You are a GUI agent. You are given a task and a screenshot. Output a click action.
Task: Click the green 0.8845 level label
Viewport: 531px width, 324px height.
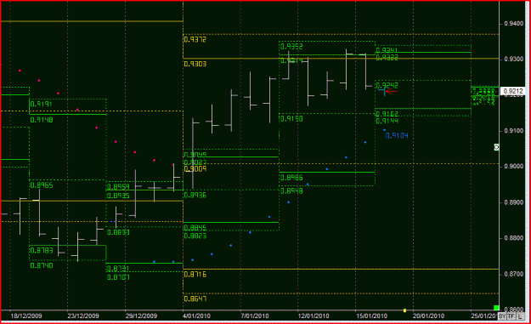[195, 228]
